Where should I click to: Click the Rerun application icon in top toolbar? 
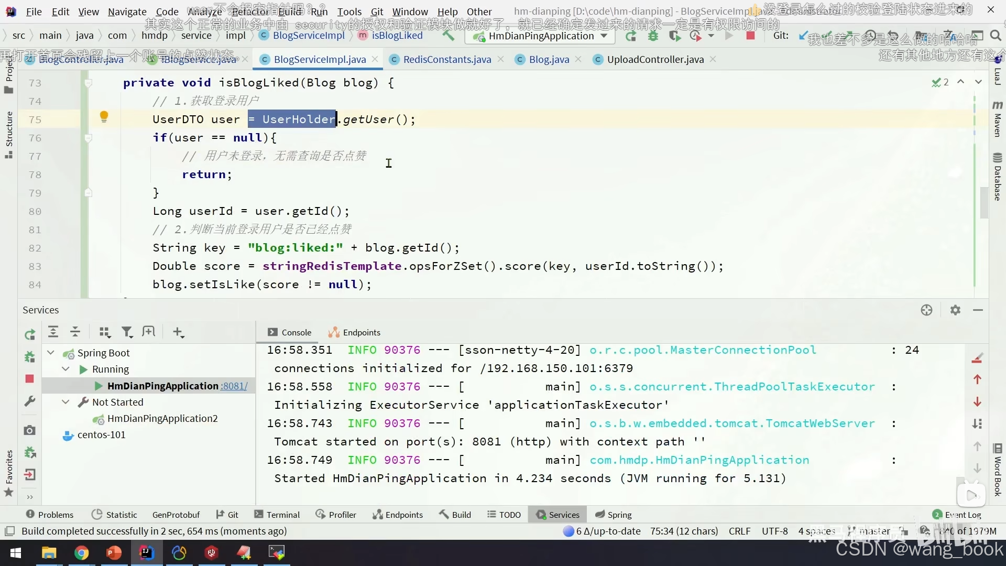[631, 36]
